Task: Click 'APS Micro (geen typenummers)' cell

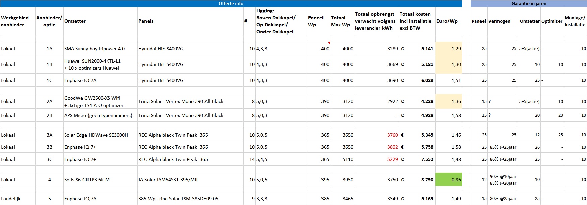Action: pyautogui.click(x=101, y=115)
